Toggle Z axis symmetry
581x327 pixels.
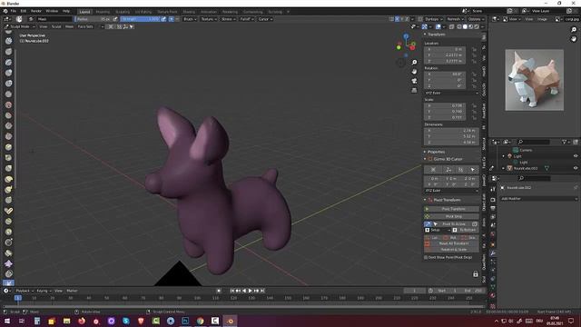(x=407, y=19)
